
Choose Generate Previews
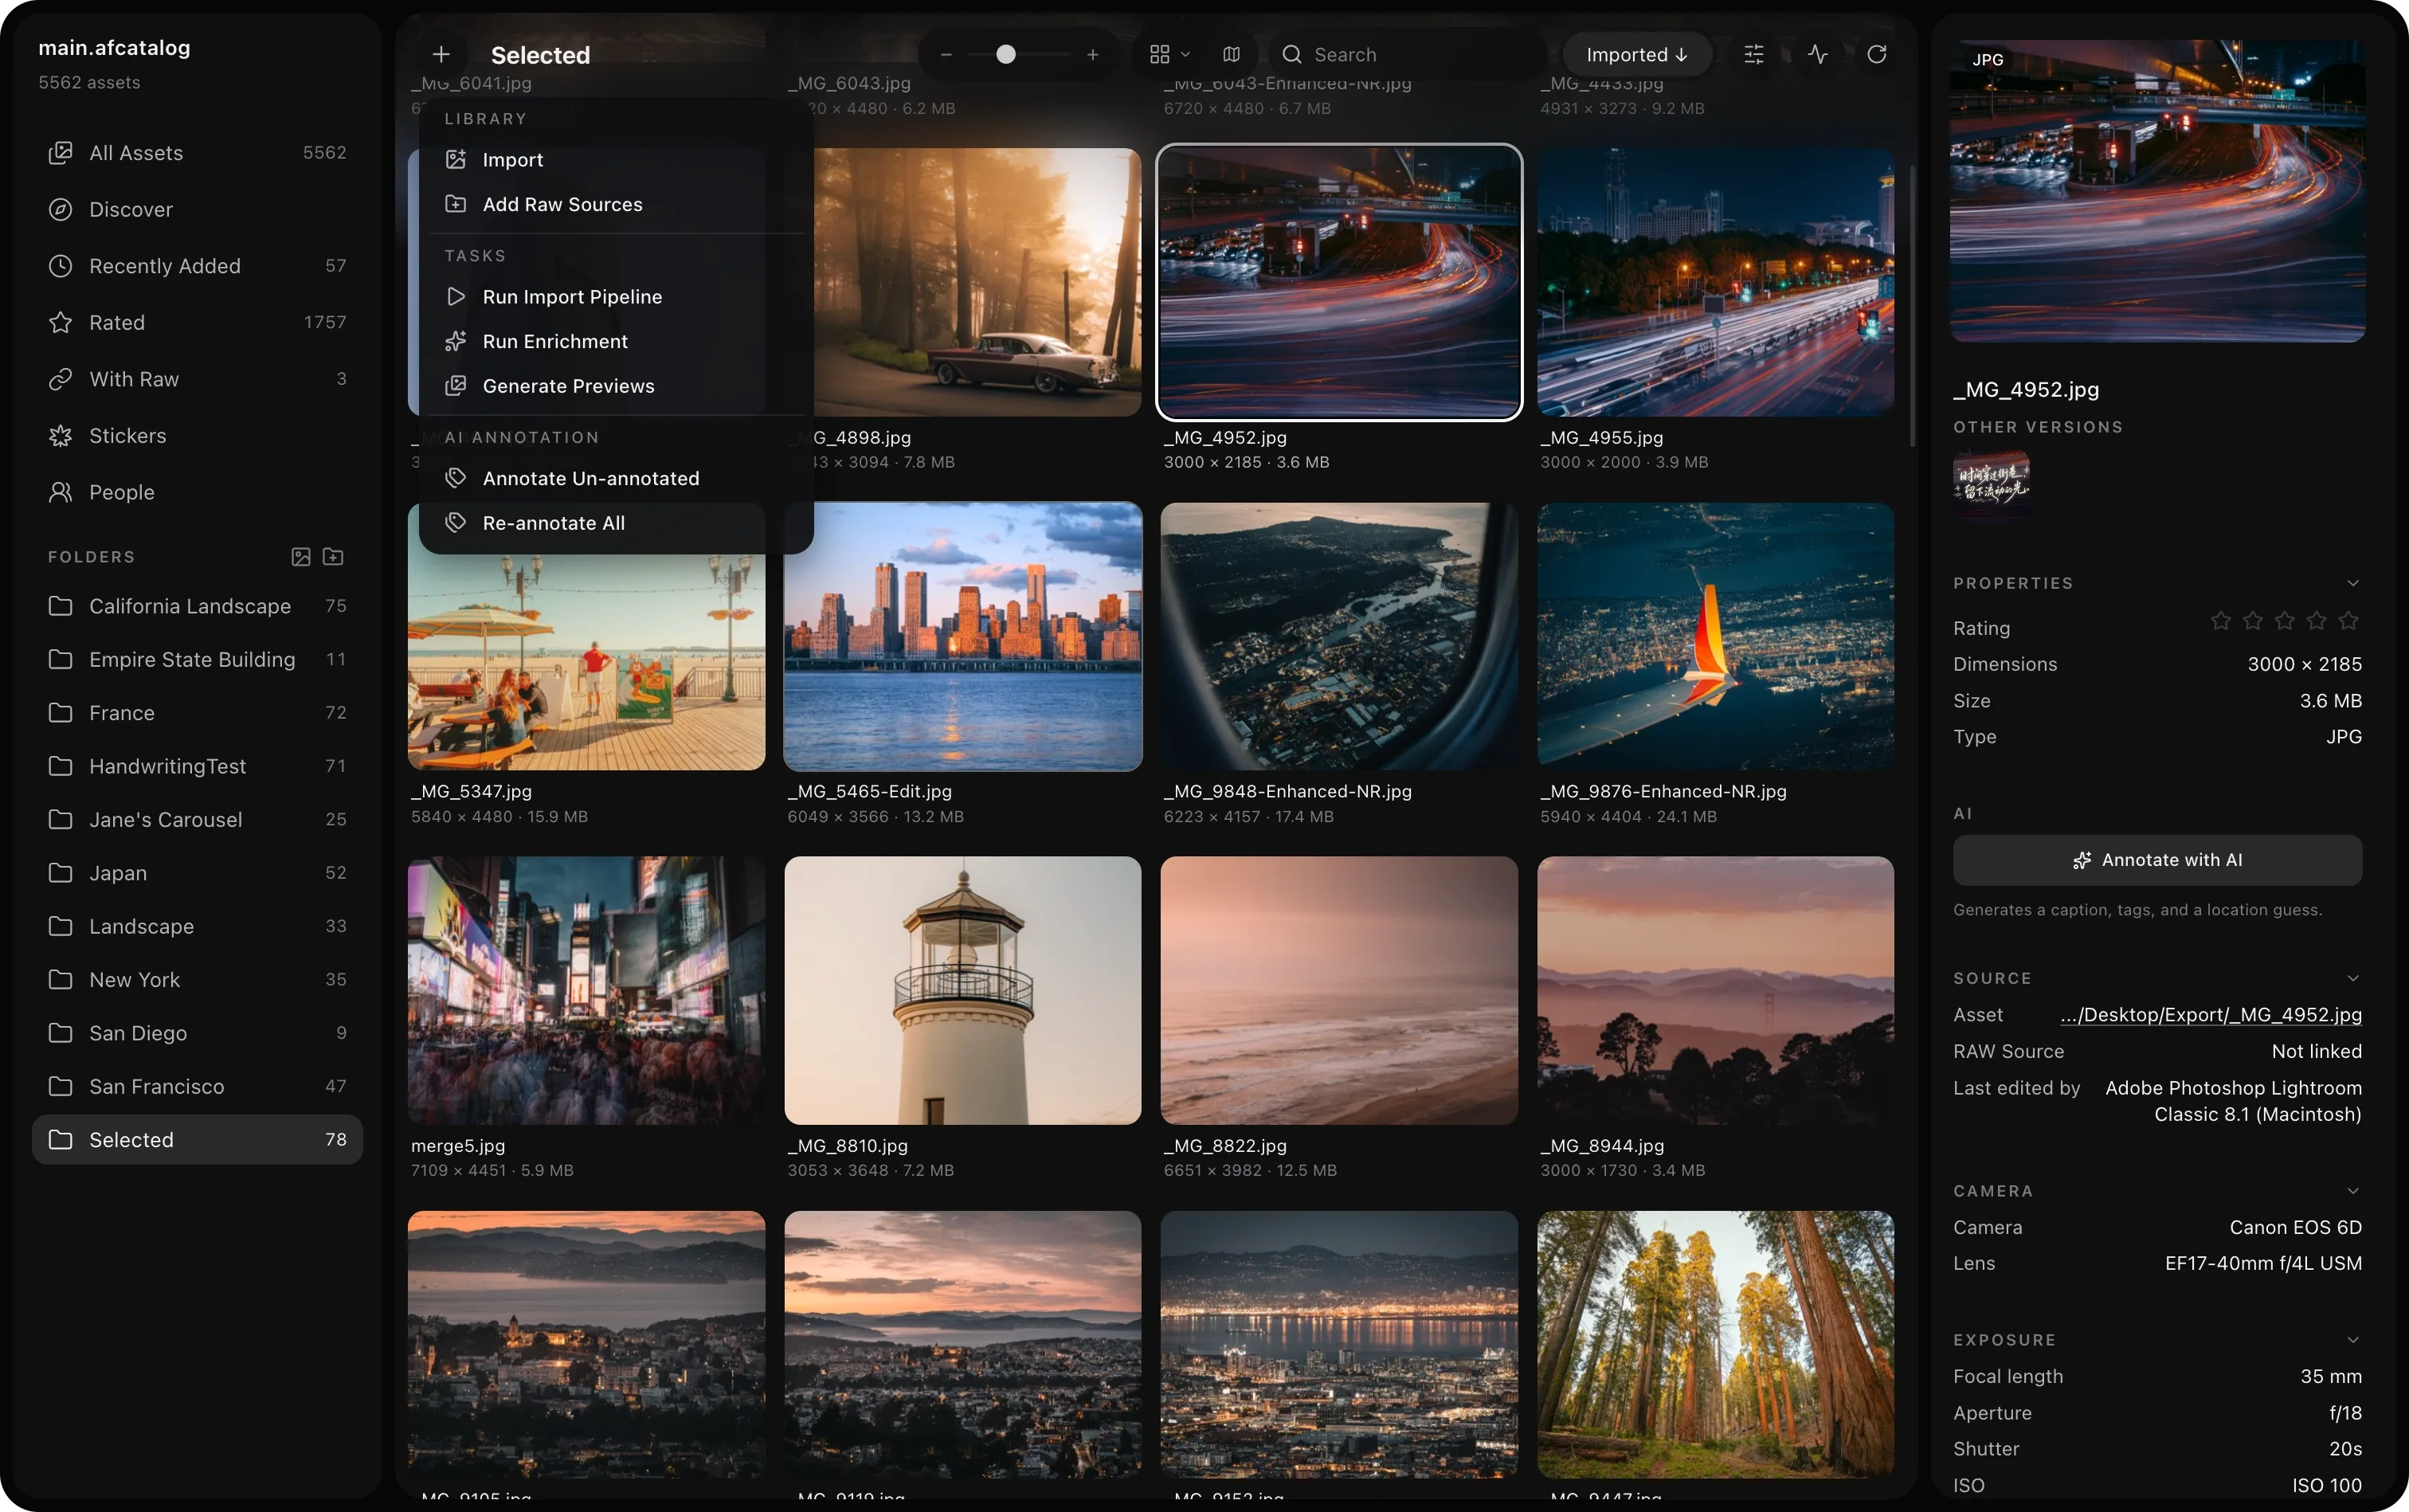pos(616,386)
